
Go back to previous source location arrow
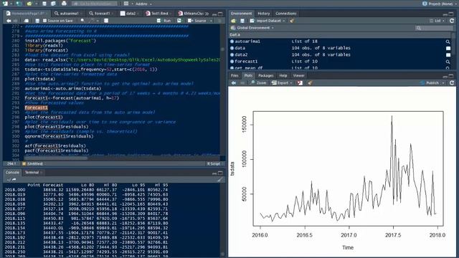coord(9,21)
